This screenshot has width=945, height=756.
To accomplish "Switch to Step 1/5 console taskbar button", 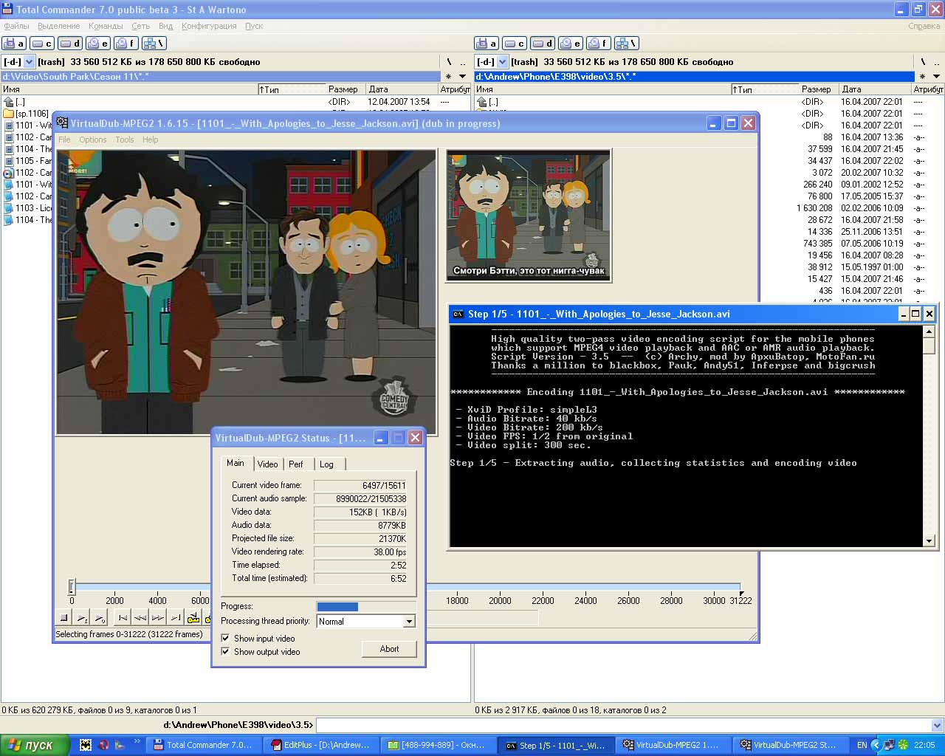I will 556,745.
